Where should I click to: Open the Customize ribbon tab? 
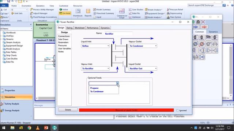coord(64,6)
